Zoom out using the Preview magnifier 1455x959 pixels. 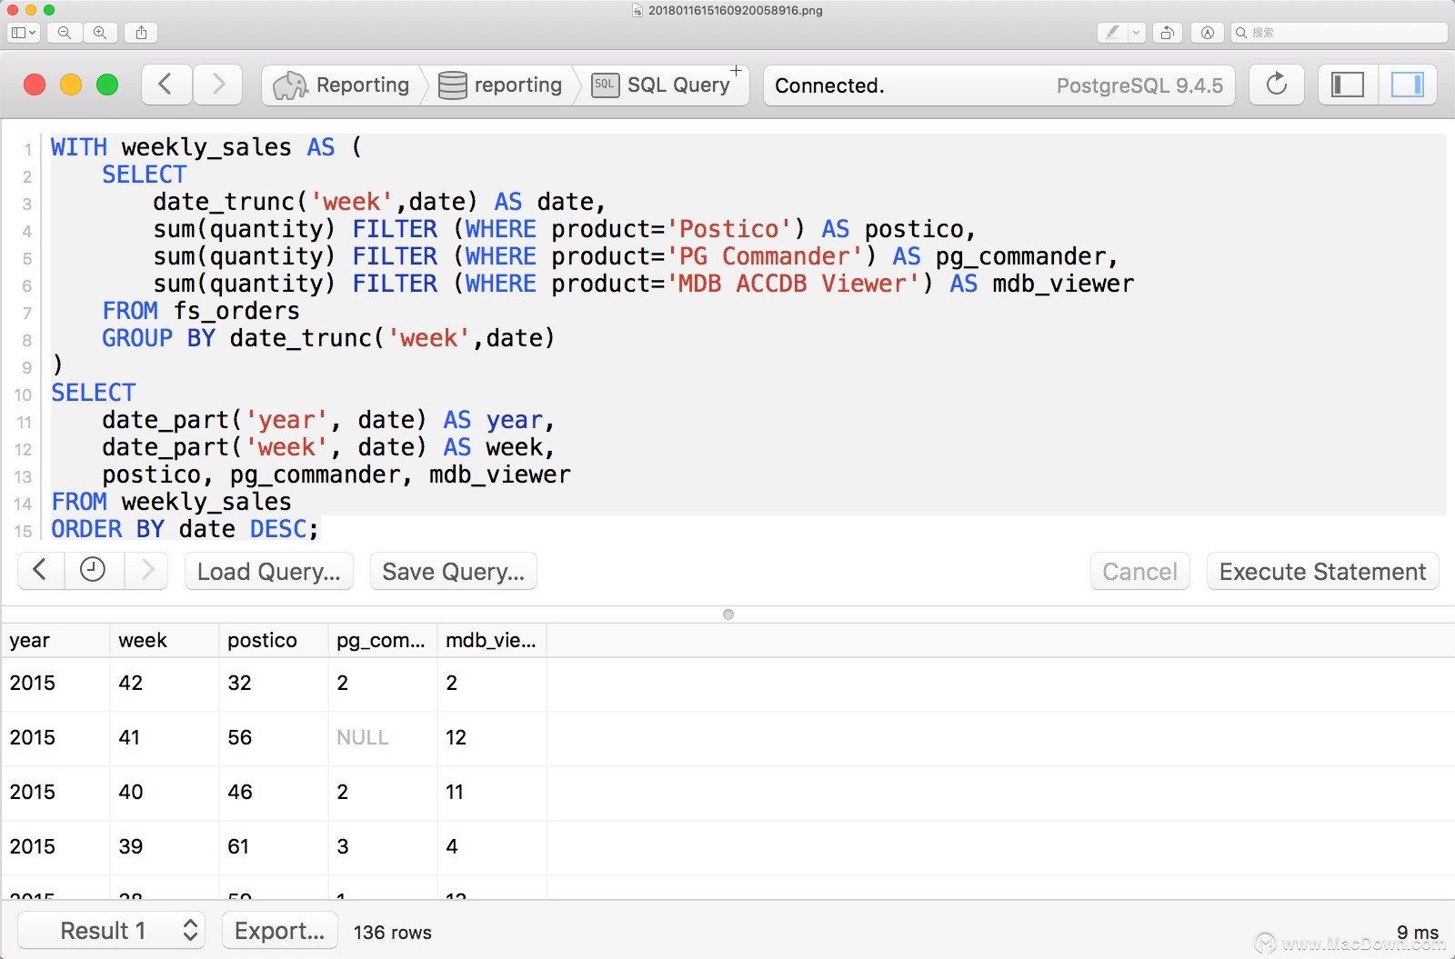click(65, 33)
